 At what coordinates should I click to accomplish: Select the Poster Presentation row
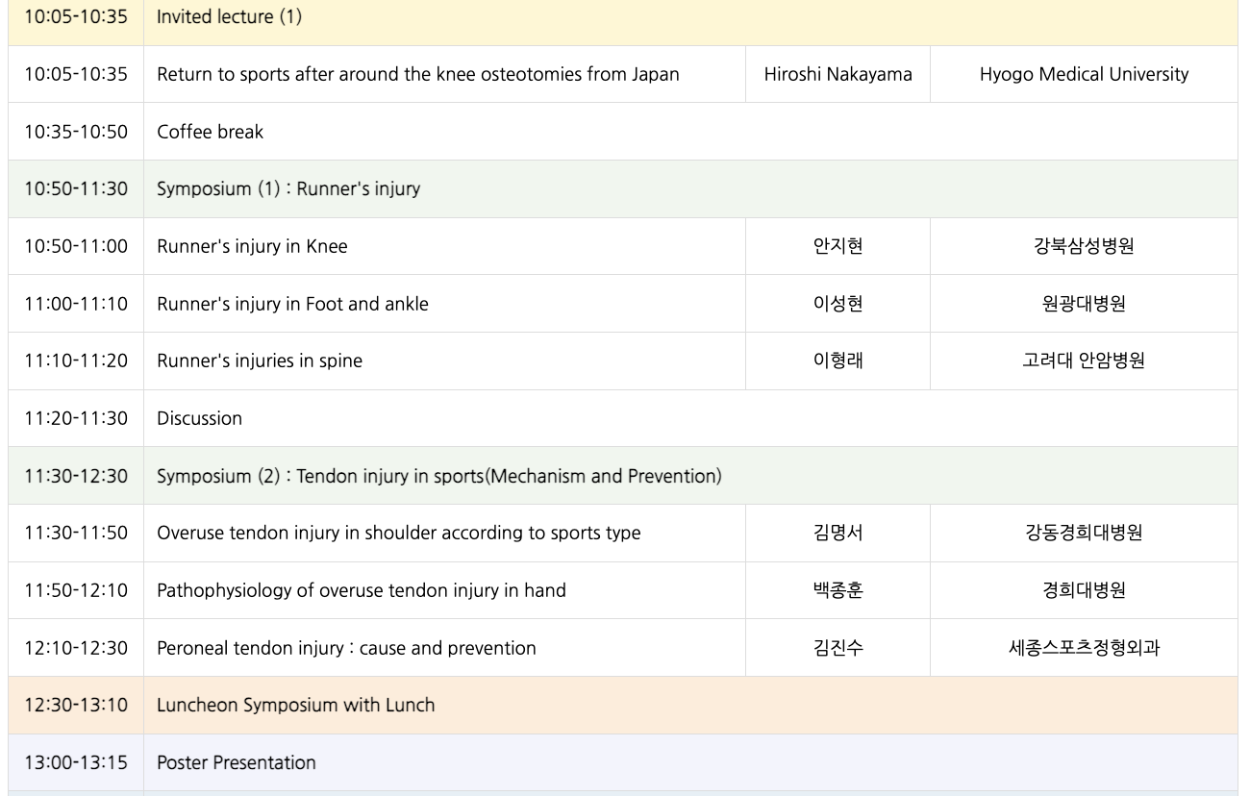(236, 762)
